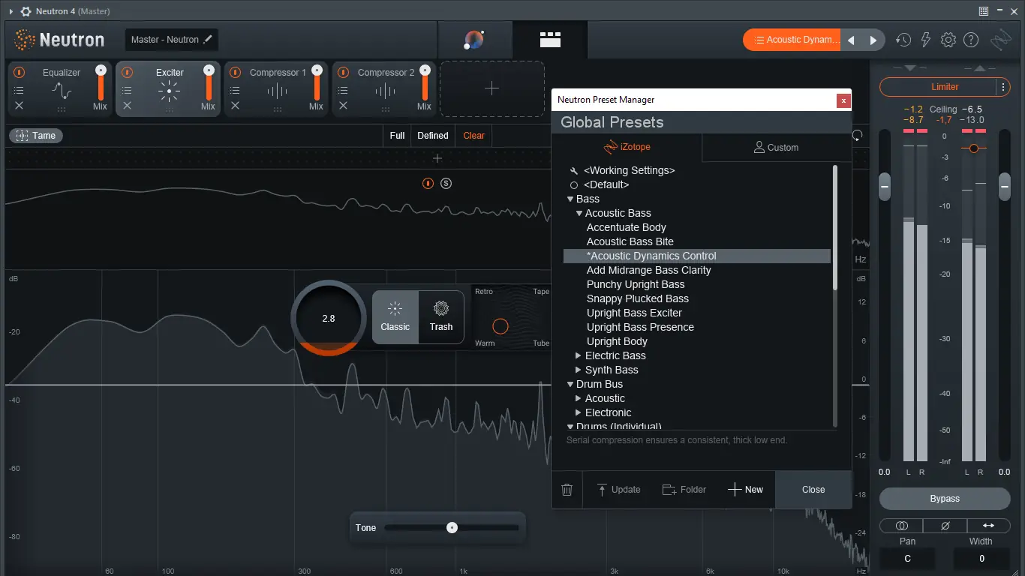Remove Compressor 2 with its X icon
Screen dimensions: 1025x576
pyautogui.click(x=344, y=106)
